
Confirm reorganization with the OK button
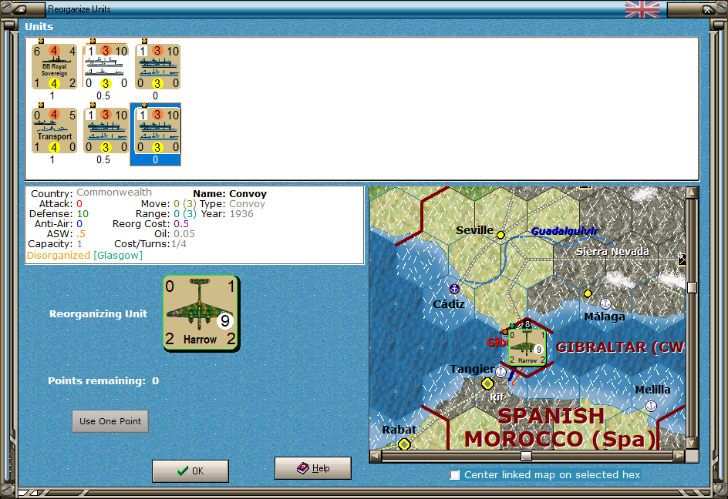click(x=190, y=471)
